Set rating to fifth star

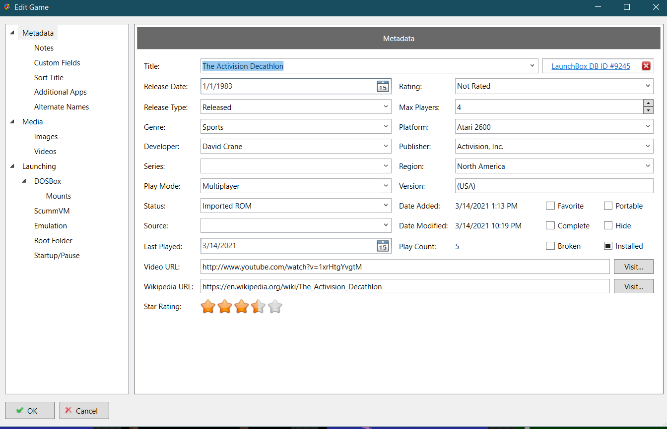point(275,307)
